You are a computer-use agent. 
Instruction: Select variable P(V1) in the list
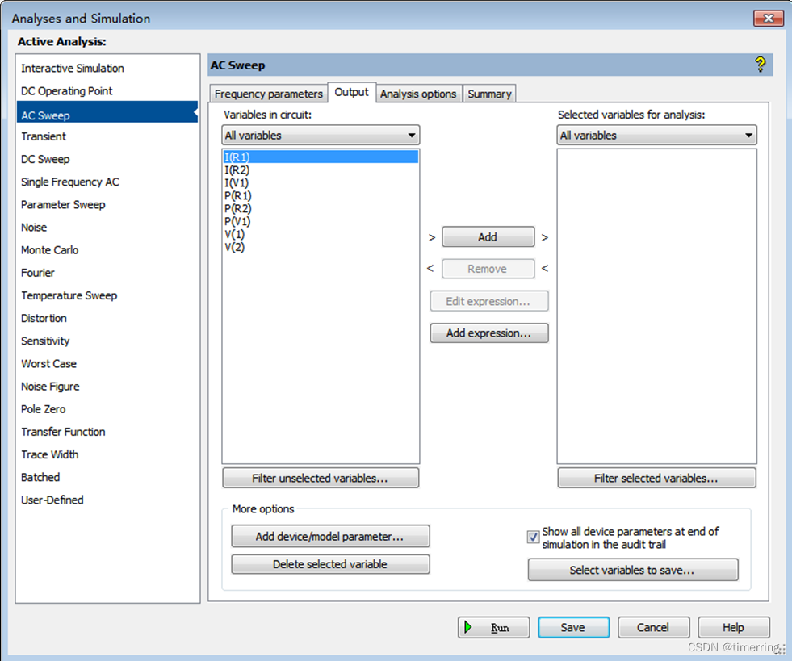237,221
